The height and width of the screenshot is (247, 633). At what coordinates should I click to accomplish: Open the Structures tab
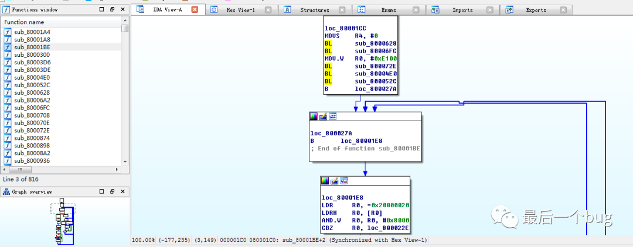pos(315,10)
